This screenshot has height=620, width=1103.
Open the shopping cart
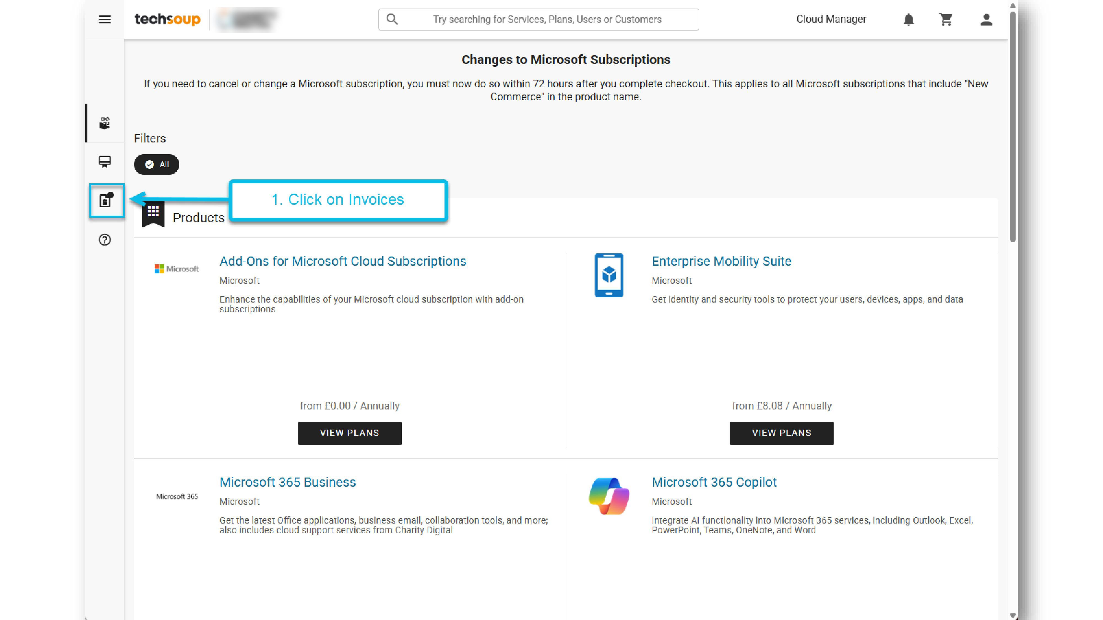point(946,19)
